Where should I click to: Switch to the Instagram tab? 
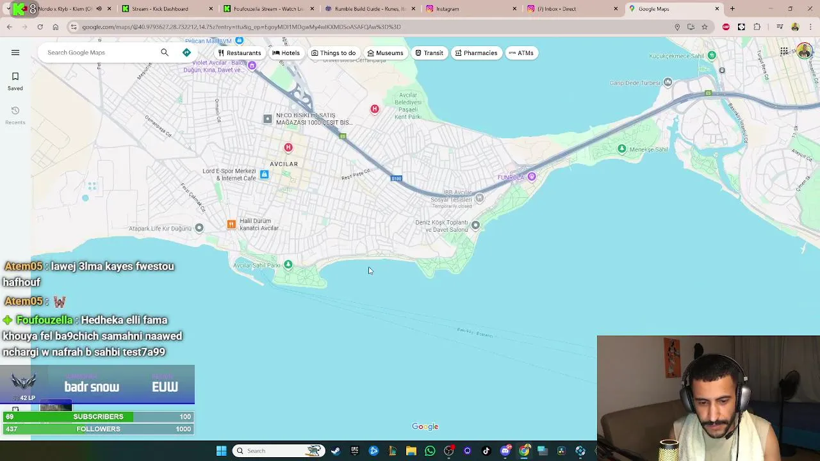(471, 9)
